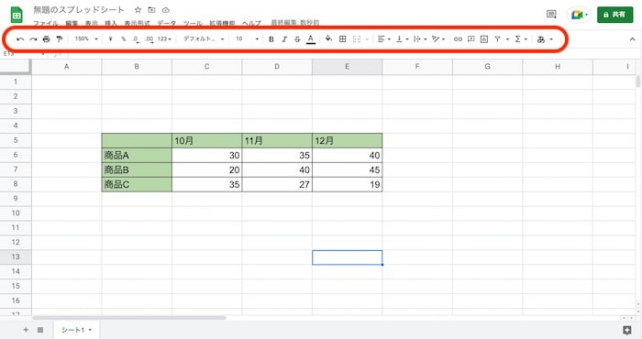Select row 13 header
The height and width of the screenshot is (339, 642).
[x=16, y=257]
